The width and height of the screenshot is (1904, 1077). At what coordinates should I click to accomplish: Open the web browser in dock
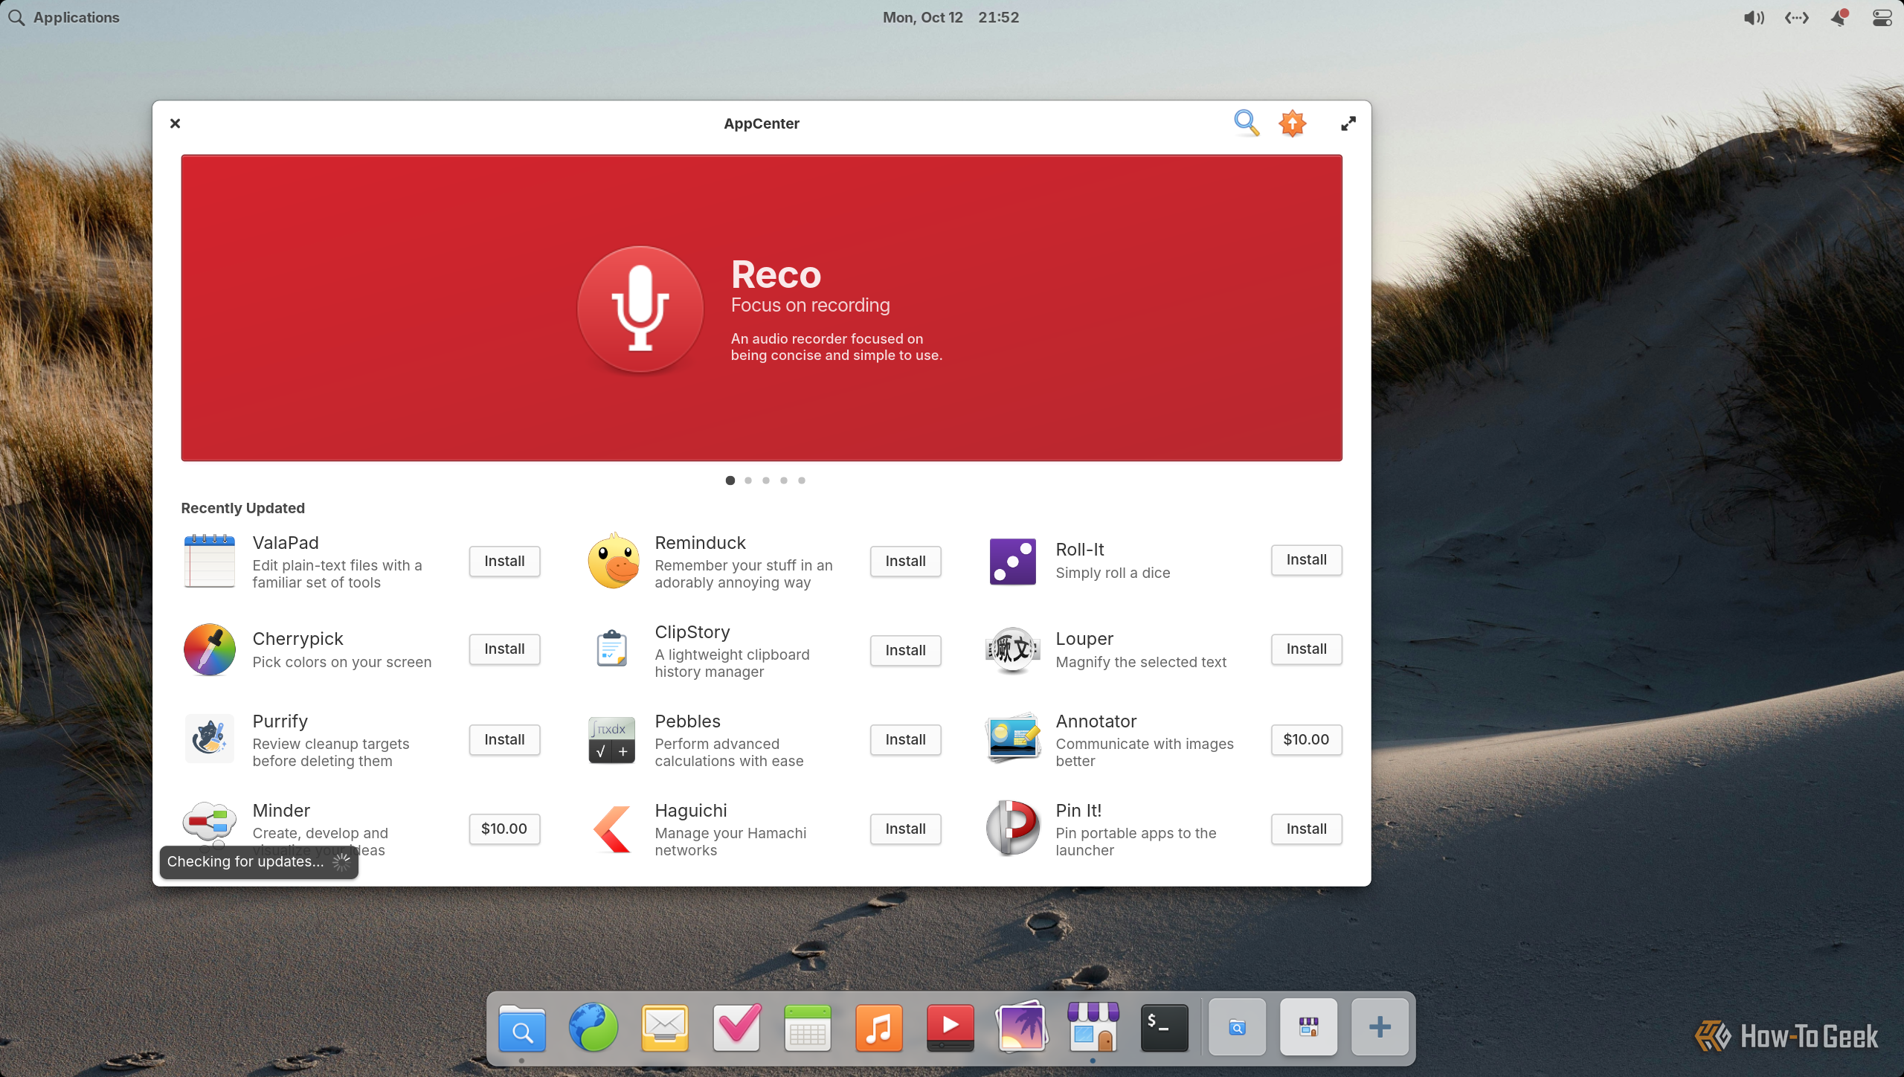pos(593,1027)
